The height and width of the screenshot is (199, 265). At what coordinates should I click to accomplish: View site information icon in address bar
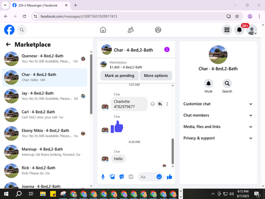(36, 16)
